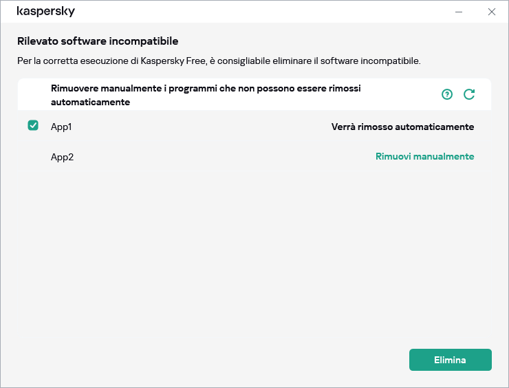Click blank gap between App2 and Rimuovi manualmente
This screenshot has width=509, height=388.
coord(220,157)
